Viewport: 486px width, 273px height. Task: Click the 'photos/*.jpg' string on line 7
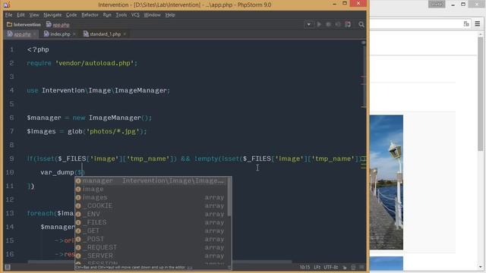point(113,131)
